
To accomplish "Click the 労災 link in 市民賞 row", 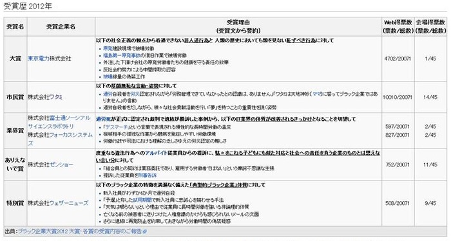I will click(135, 94).
